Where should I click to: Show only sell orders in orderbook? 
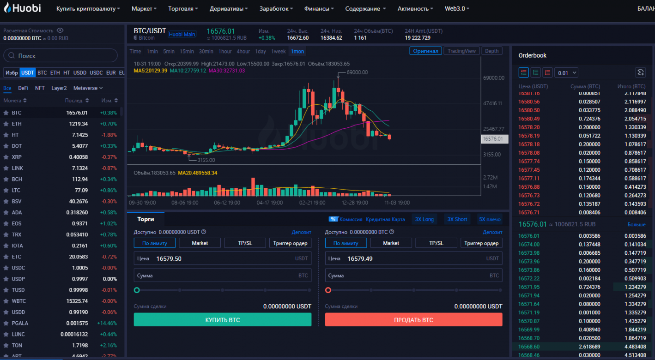click(x=548, y=72)
